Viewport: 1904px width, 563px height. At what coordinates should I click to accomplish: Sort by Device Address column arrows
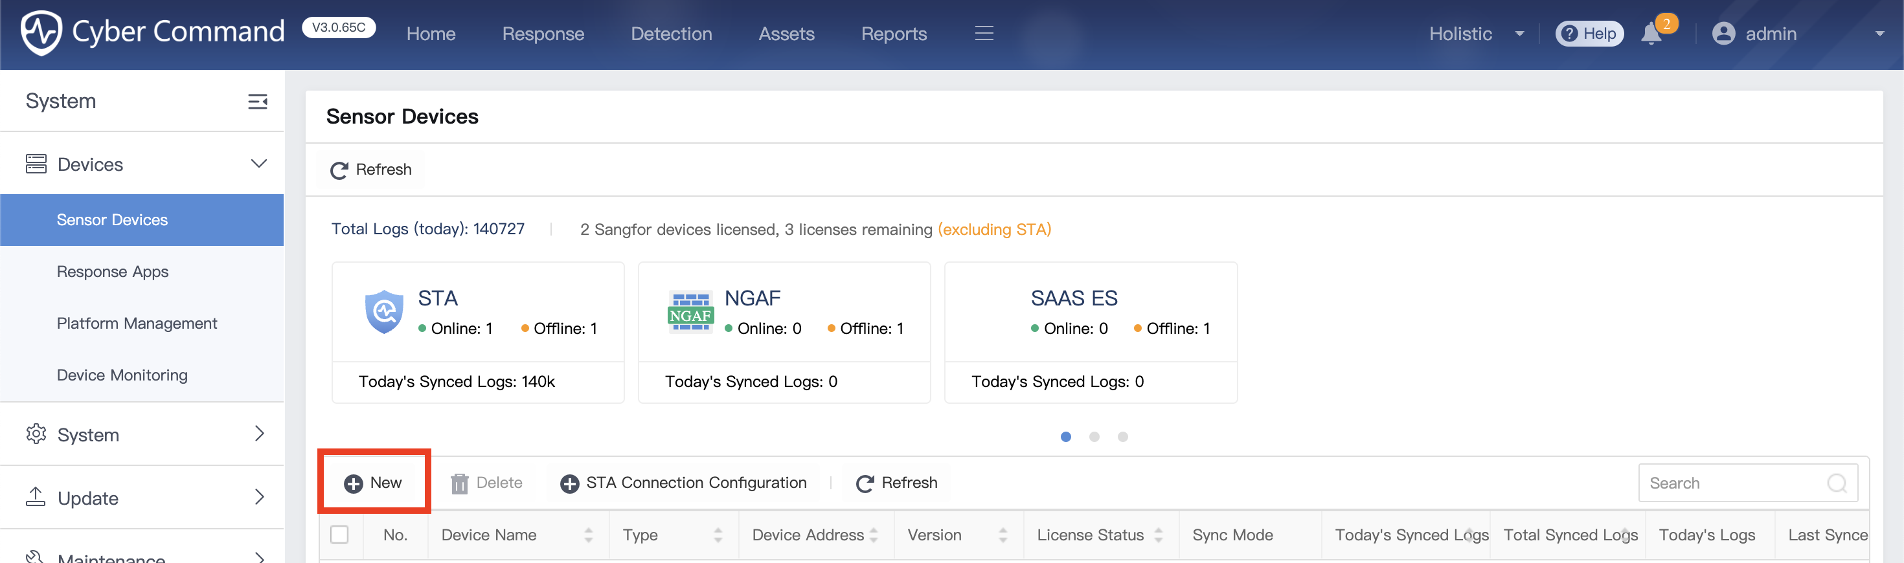874,535
